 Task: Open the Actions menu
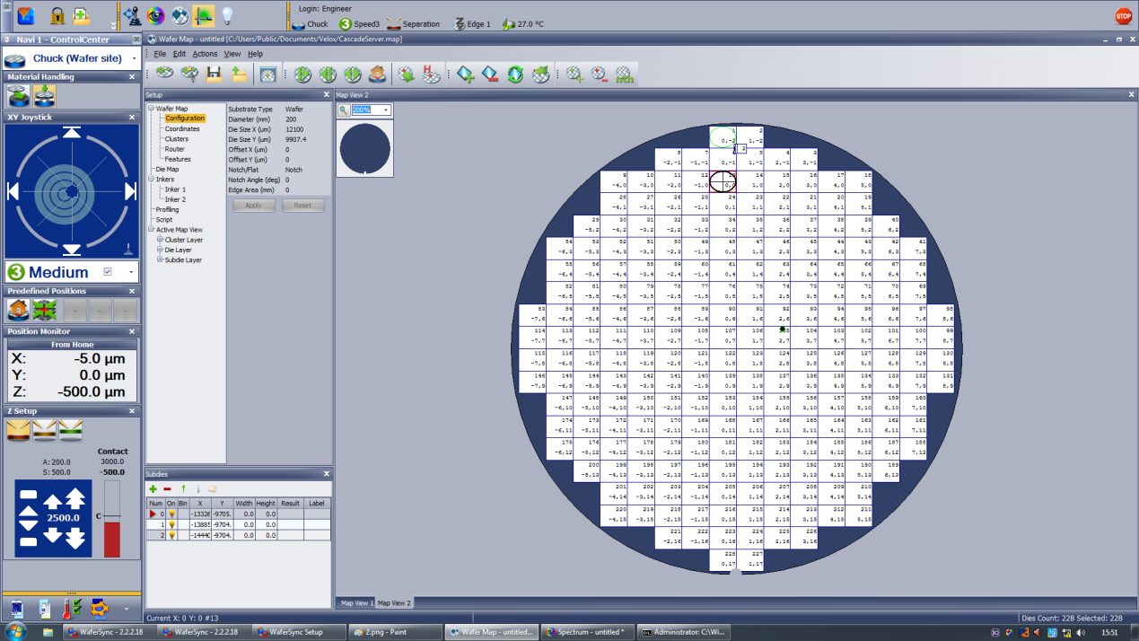(205, 54)
